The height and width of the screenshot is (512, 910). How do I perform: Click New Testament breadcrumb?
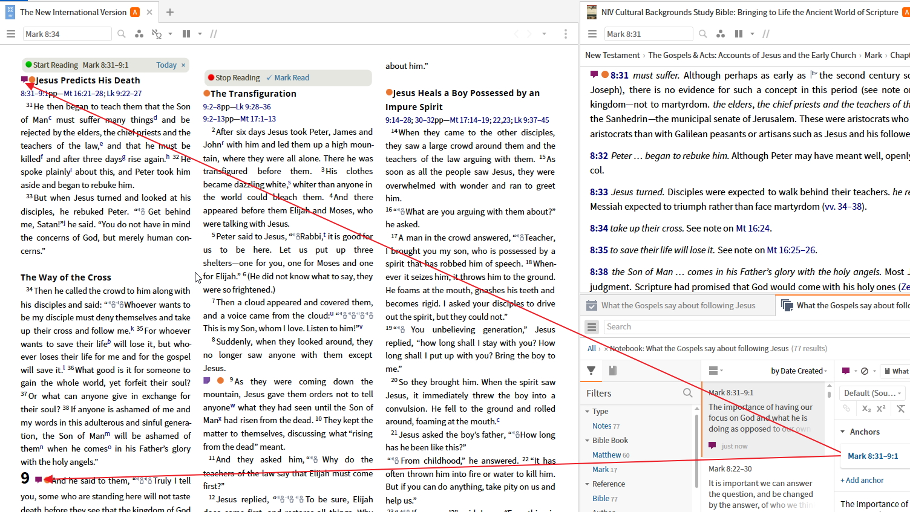(x=612, y=55)
